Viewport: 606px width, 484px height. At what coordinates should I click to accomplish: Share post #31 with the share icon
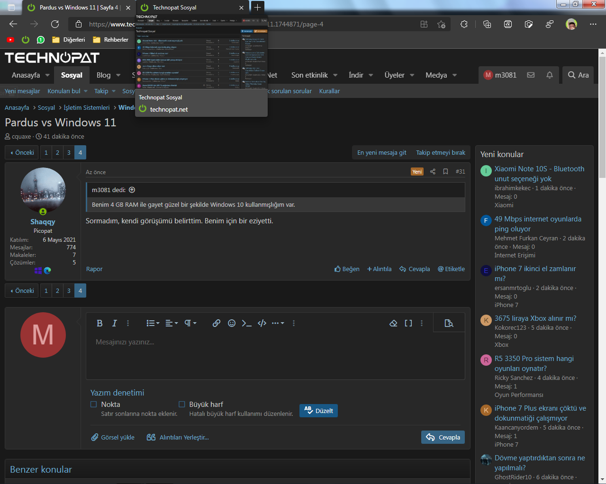[x=433, y=171]
